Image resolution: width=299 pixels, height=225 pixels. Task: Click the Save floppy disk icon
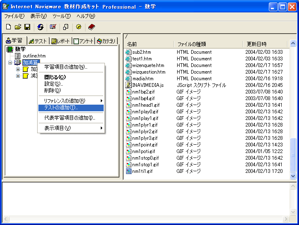[27, 27]
